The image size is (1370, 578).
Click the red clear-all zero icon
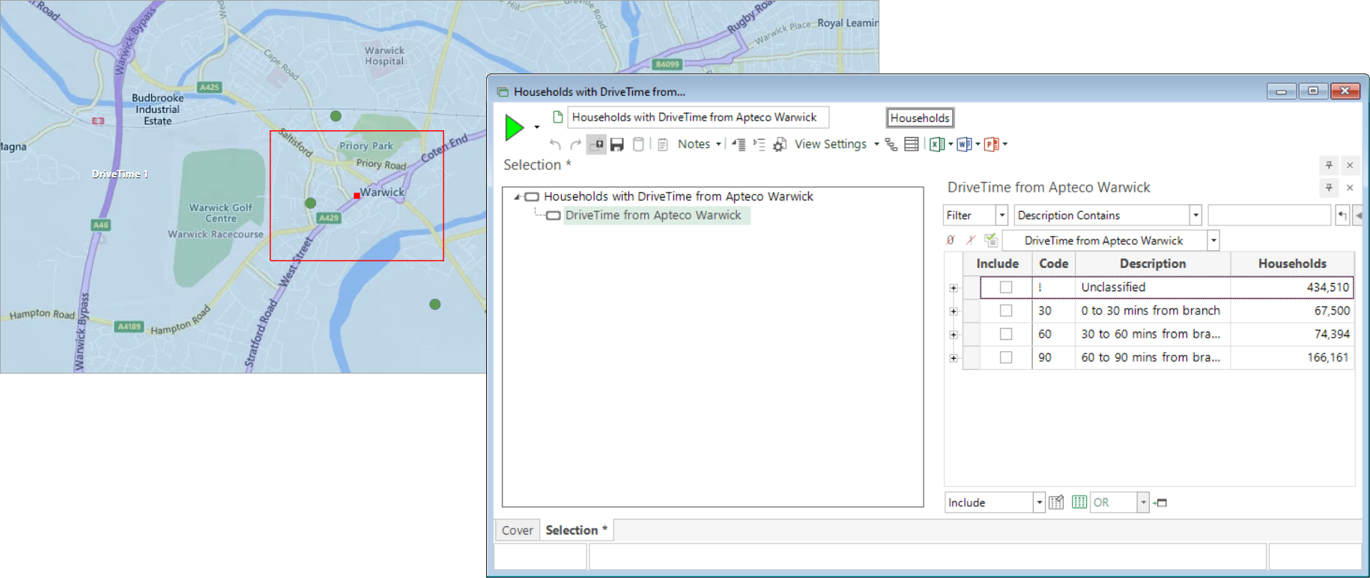(951, 240)
